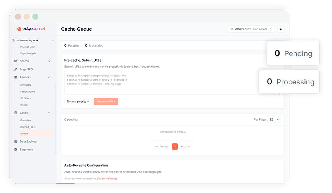
Task: Open the Data Explorer menu item
Action: click(x=29, y=141)
